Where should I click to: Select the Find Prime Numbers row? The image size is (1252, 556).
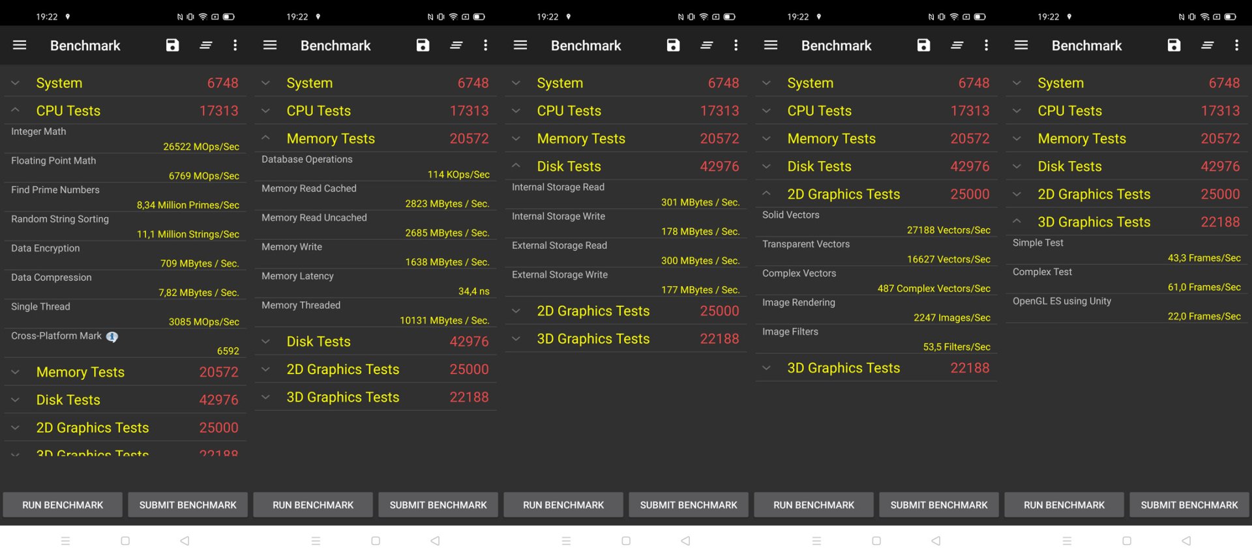[x=125, y=198]
